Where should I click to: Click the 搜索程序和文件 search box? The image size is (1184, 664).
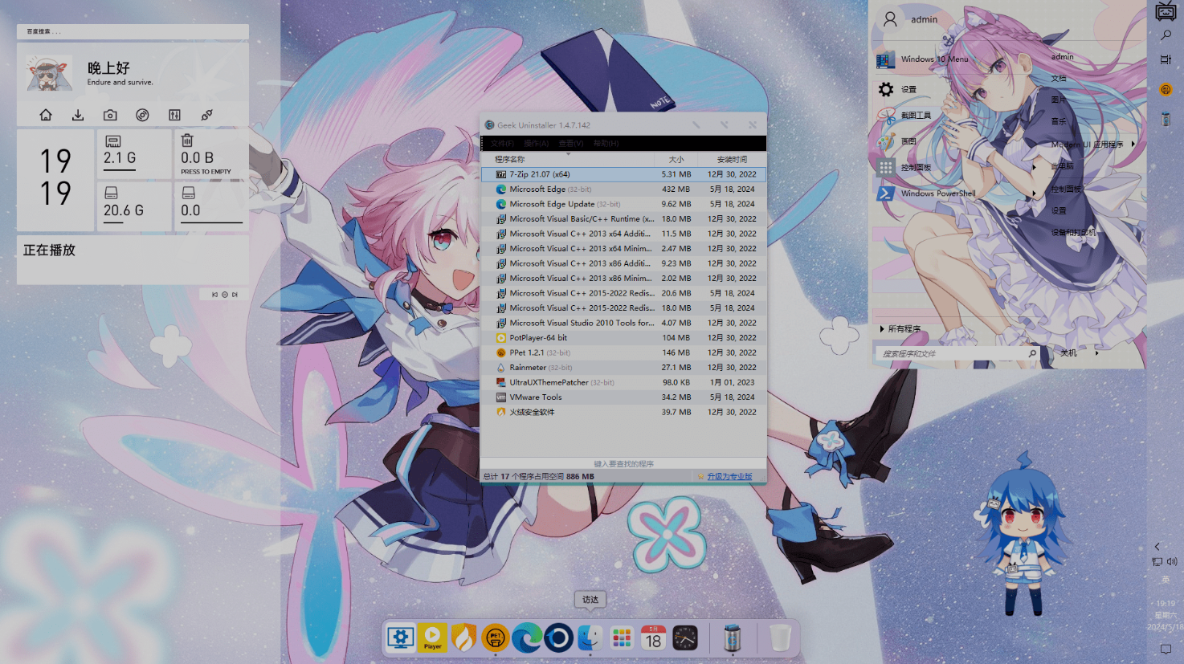coord(956,353)
